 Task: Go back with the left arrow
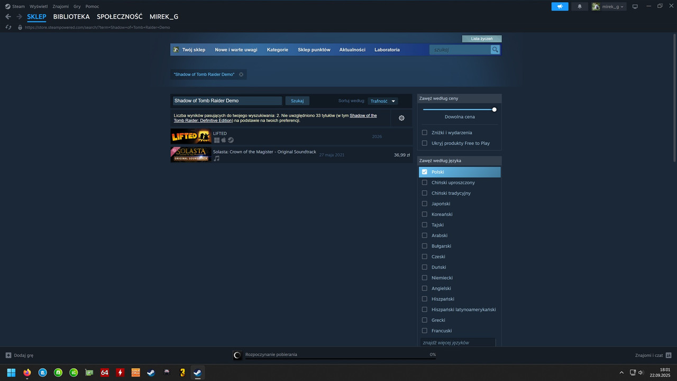pyautogui.click(x=8, y=16)
